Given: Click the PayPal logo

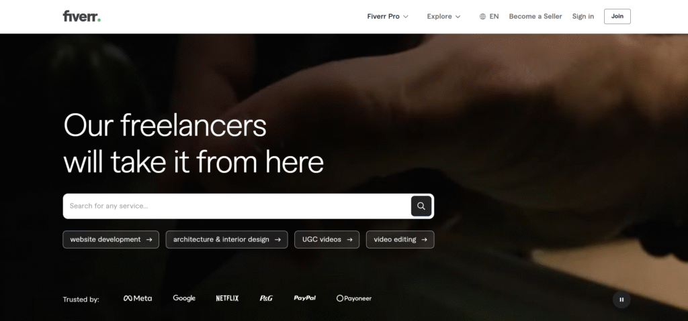Looking at the screenshot, I should [305, 298].
